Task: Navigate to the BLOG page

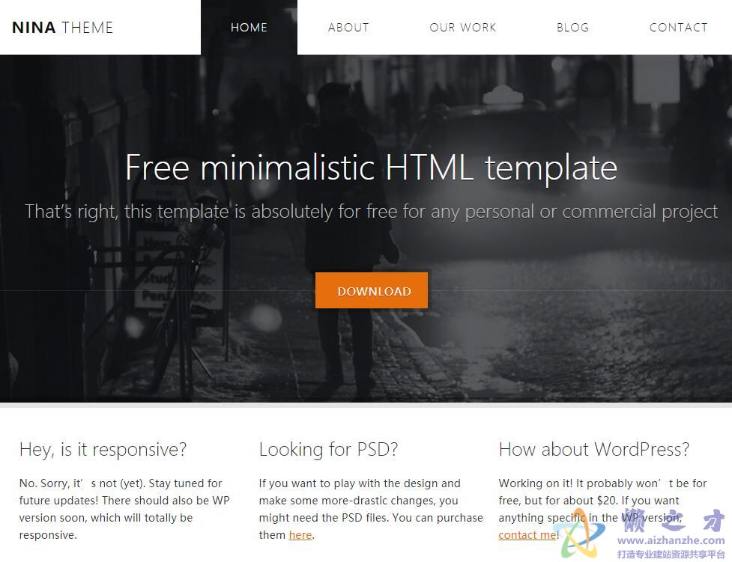Action: click(572, 28)
